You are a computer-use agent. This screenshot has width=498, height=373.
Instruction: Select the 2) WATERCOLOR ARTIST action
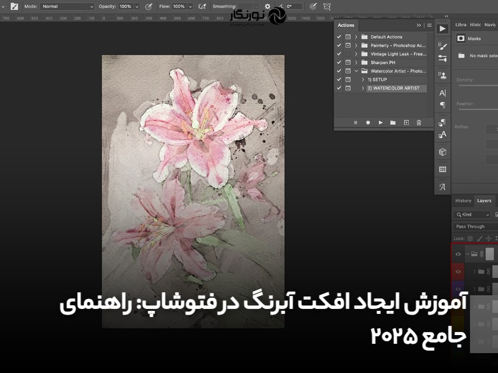point(393,88)
